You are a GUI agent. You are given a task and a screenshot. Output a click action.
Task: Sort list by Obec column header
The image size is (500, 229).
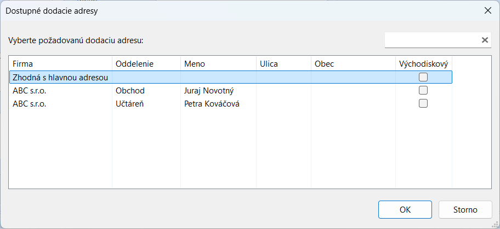point(353,64)
